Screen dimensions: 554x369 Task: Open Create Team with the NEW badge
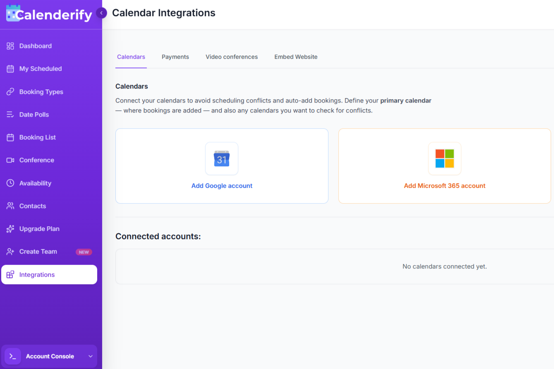tap(38, 251)
